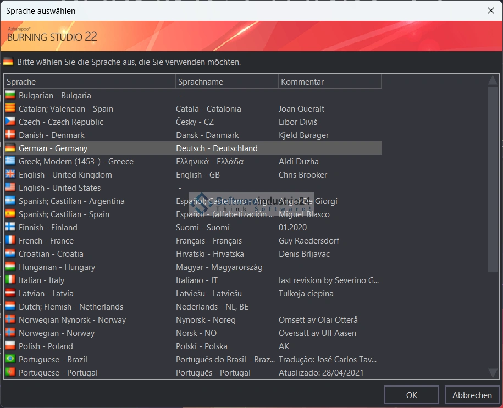This screenshot has height=408, width=503.
Task: Confirm selection with the OK button
Action: 411,395
